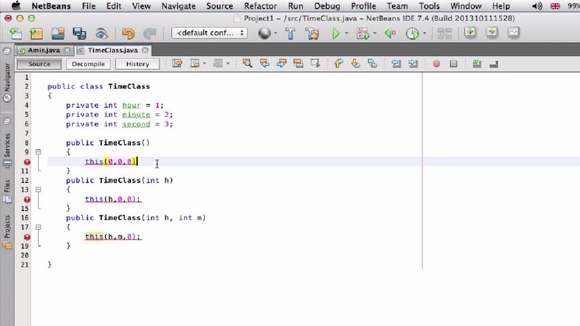
Task: Close the TimeClass.java tab
Action: pos(145,50)
